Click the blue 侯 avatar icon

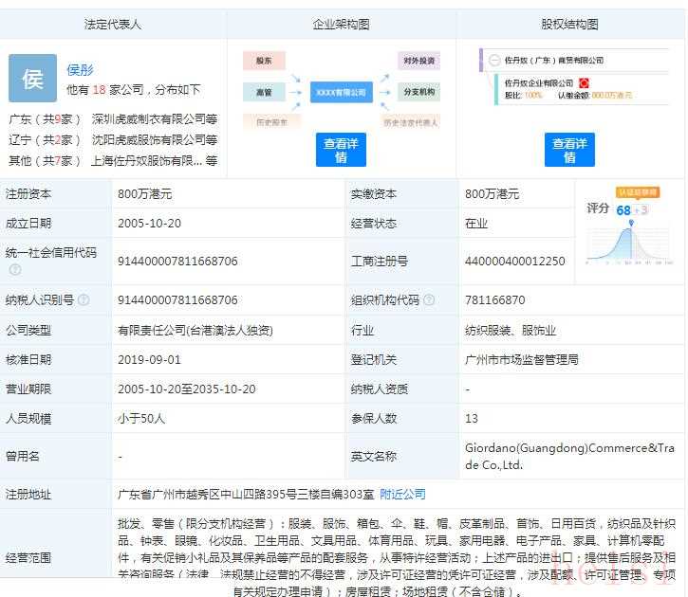(33, 78)
